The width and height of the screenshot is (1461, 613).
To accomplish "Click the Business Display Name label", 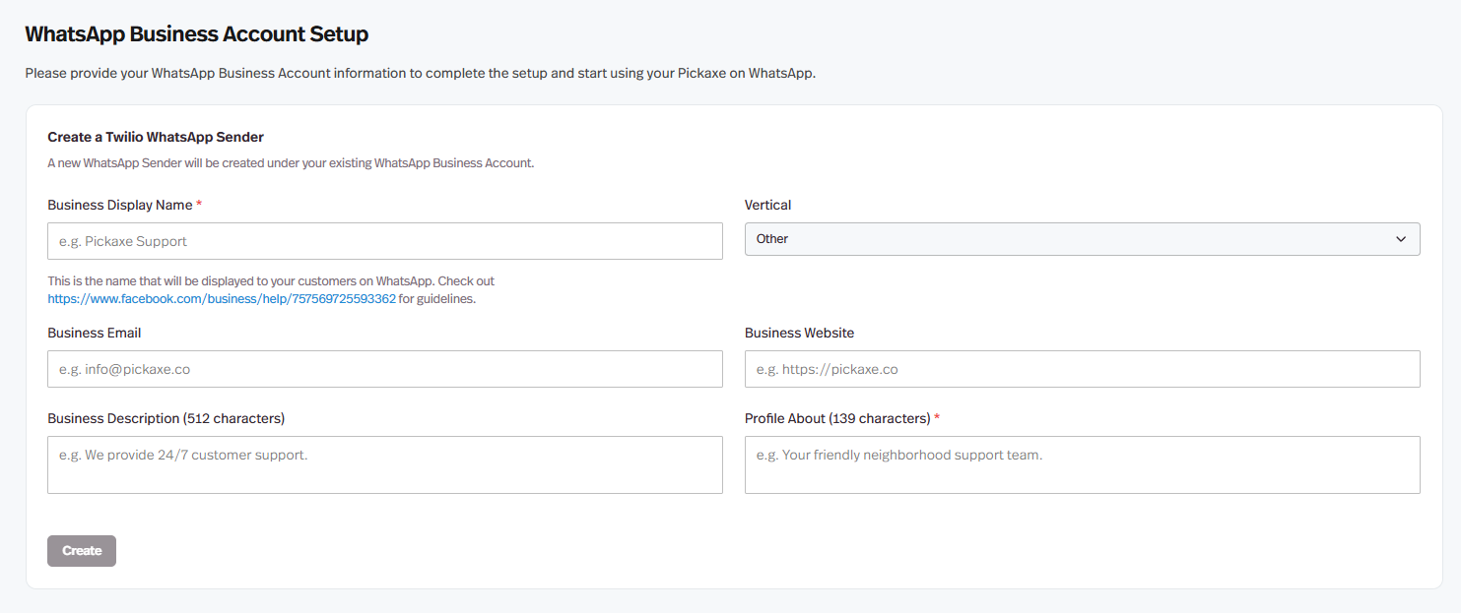I will tap(119, 205).
